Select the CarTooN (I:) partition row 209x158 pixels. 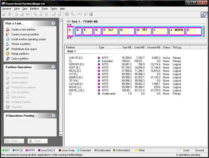click(125, 84)
